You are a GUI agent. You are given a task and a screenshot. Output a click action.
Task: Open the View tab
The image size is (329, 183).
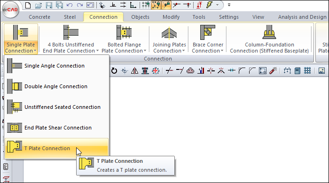pos(258,17)
